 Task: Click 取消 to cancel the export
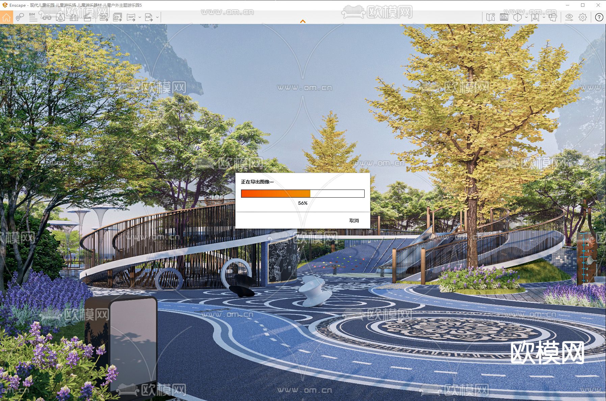pos(354,221)
